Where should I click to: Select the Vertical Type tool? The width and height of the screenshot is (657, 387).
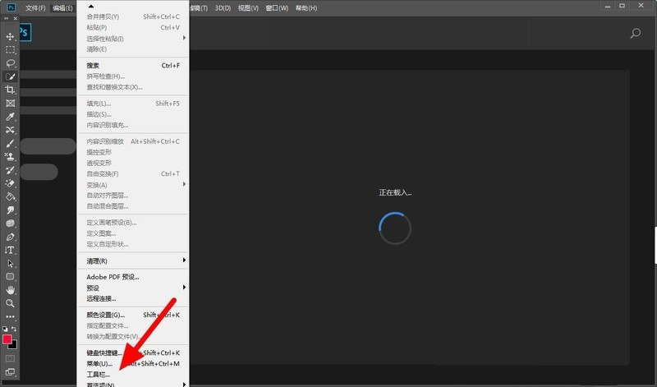(10, 250)
